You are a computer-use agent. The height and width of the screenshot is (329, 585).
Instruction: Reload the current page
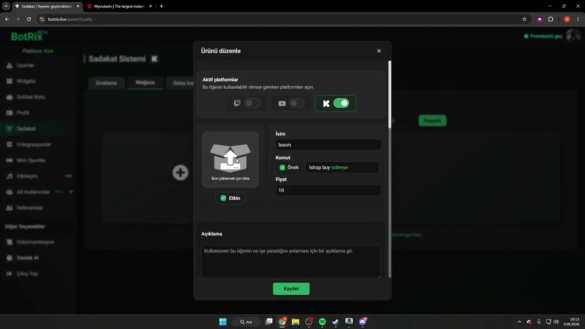coord(29,19)
